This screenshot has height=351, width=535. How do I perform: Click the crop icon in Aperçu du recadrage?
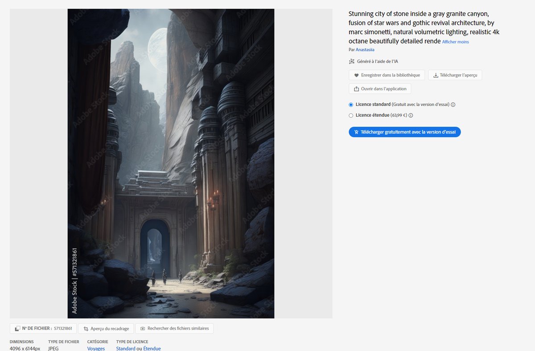pyautogui.click(x=86, y=328)
